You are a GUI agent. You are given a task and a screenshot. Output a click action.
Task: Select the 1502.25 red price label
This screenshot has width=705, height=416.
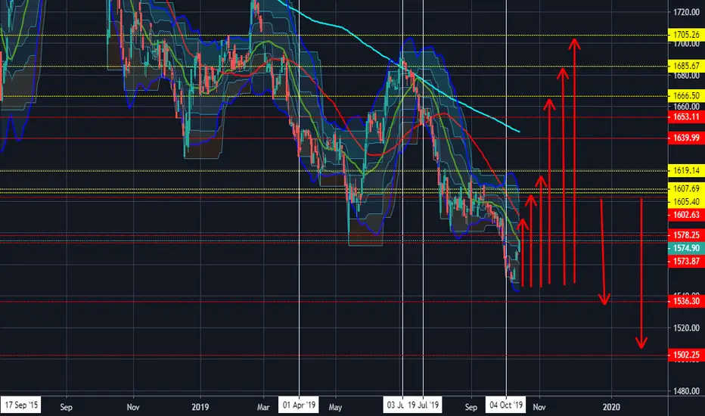[686, 355]
